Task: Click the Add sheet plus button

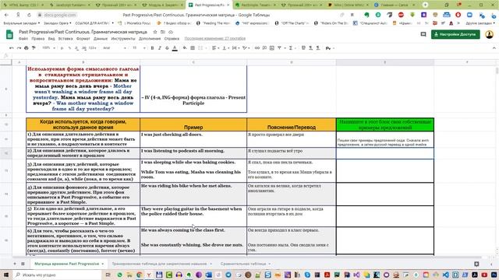Action: tap(15, 264)
